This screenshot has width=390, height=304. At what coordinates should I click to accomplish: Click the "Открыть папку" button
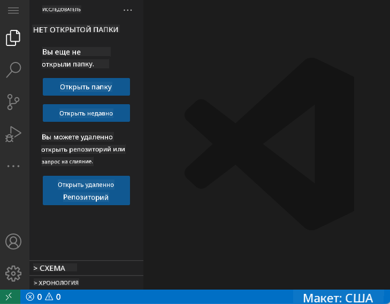point(86,87)
